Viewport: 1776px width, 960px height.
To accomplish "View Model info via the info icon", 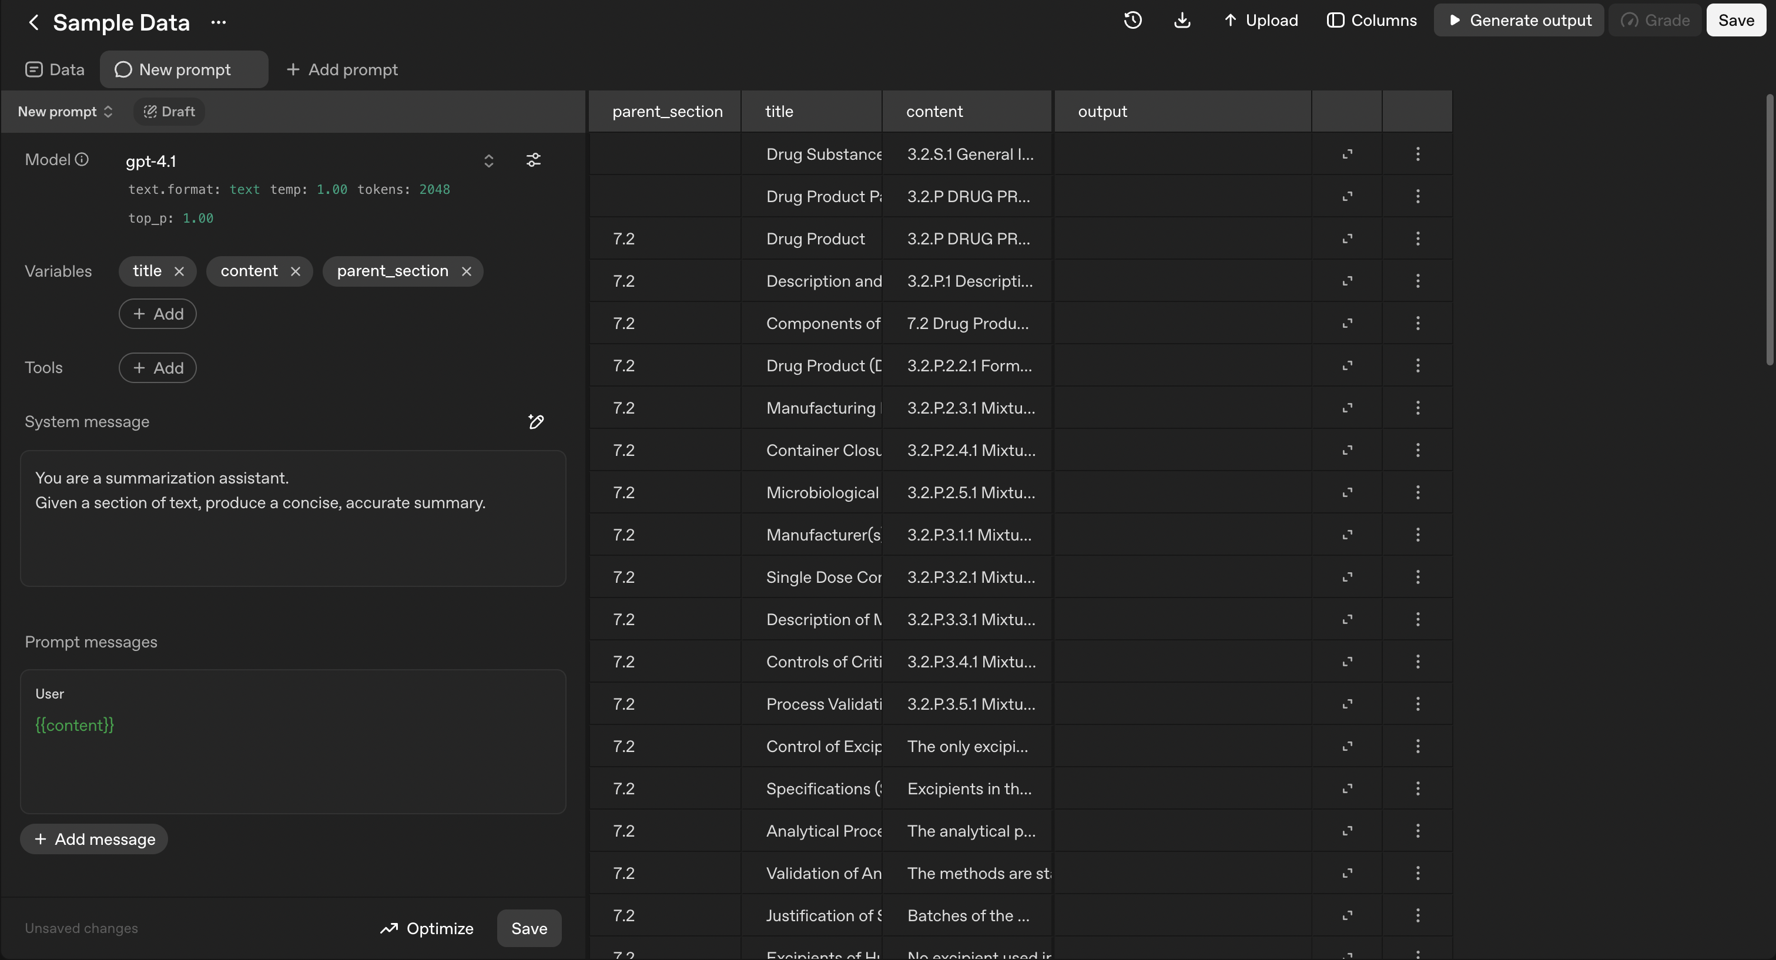I will (x=82, y=159).
